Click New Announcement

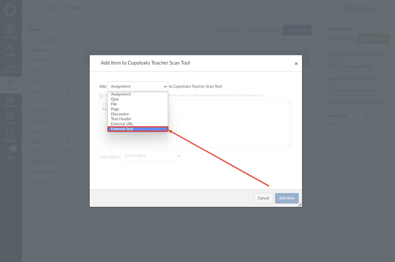point(357,90)
